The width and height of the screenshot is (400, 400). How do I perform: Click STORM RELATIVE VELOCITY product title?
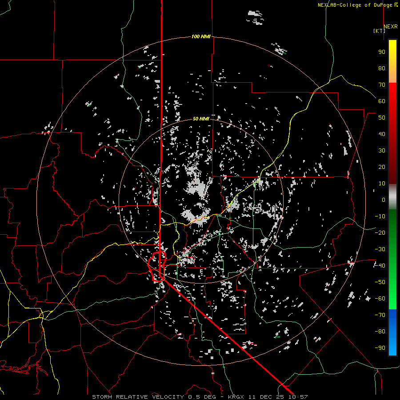pos(138,397)
